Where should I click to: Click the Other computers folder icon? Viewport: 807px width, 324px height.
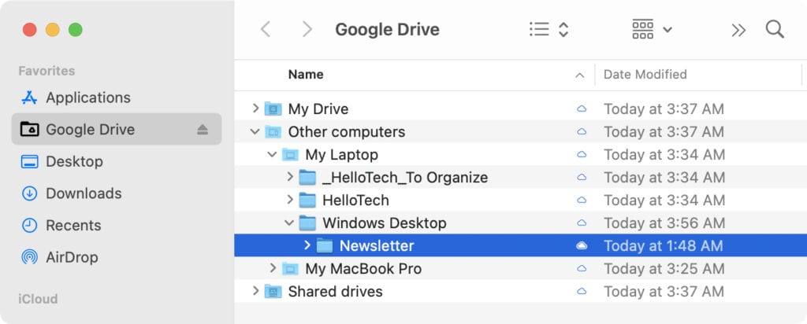point(273,132)
